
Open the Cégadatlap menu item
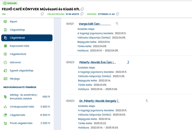coord(17,30)
